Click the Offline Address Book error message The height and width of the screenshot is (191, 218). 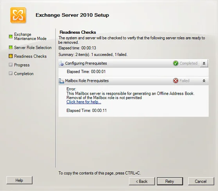pos(130,95)
